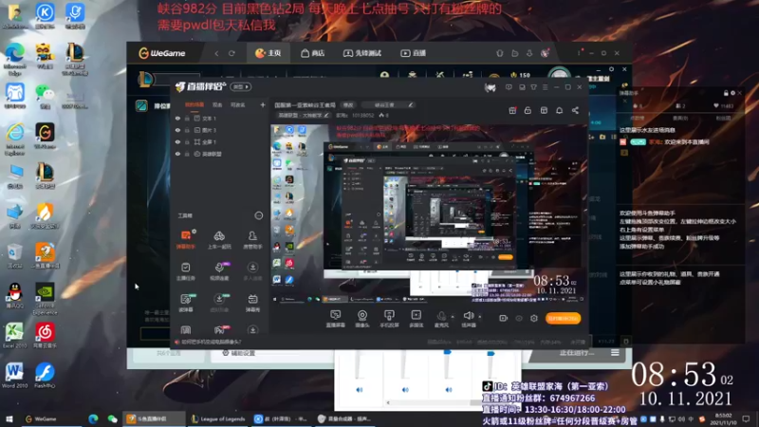Open the hamburger menu of streaming app
This screenshot has width=759, height=427.
click(545, 87)
